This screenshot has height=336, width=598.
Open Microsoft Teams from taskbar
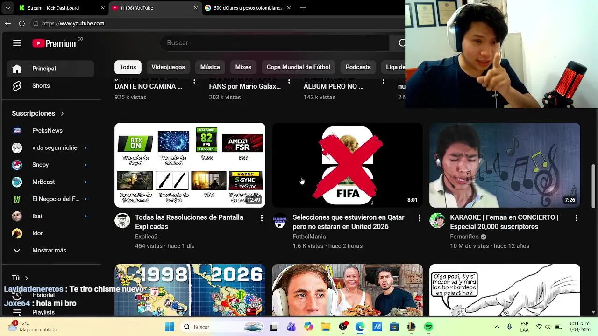(x=291, y=327)
